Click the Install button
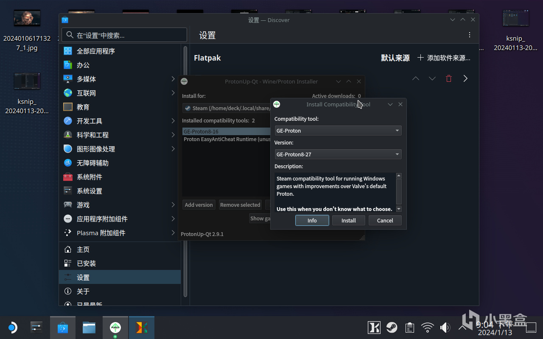 click(x=349, y=220)
